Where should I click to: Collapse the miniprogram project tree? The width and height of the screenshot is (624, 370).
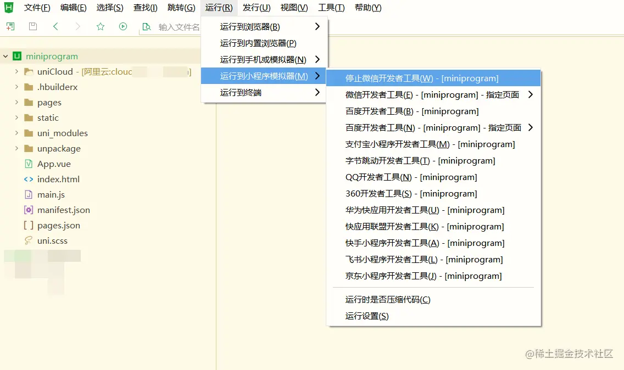pyautogui.click(x=5, y=56)
